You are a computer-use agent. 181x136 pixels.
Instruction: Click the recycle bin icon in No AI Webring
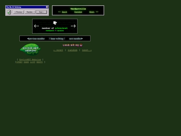click(x=9, y=12)
